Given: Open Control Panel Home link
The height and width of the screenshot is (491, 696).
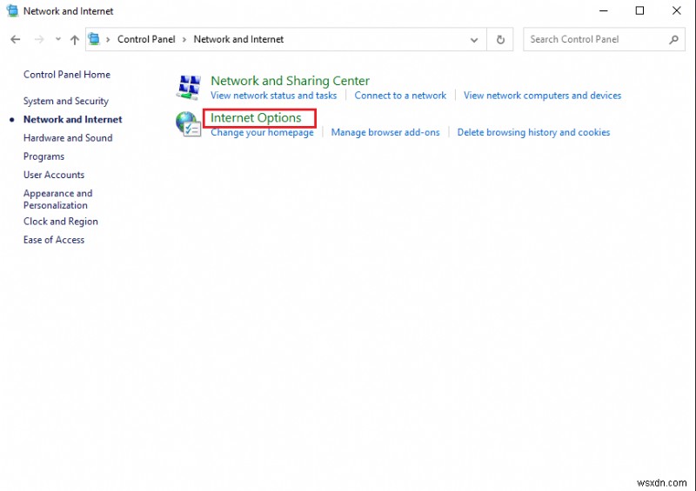Looking at the screenshot, I should (x=67, y=75).
